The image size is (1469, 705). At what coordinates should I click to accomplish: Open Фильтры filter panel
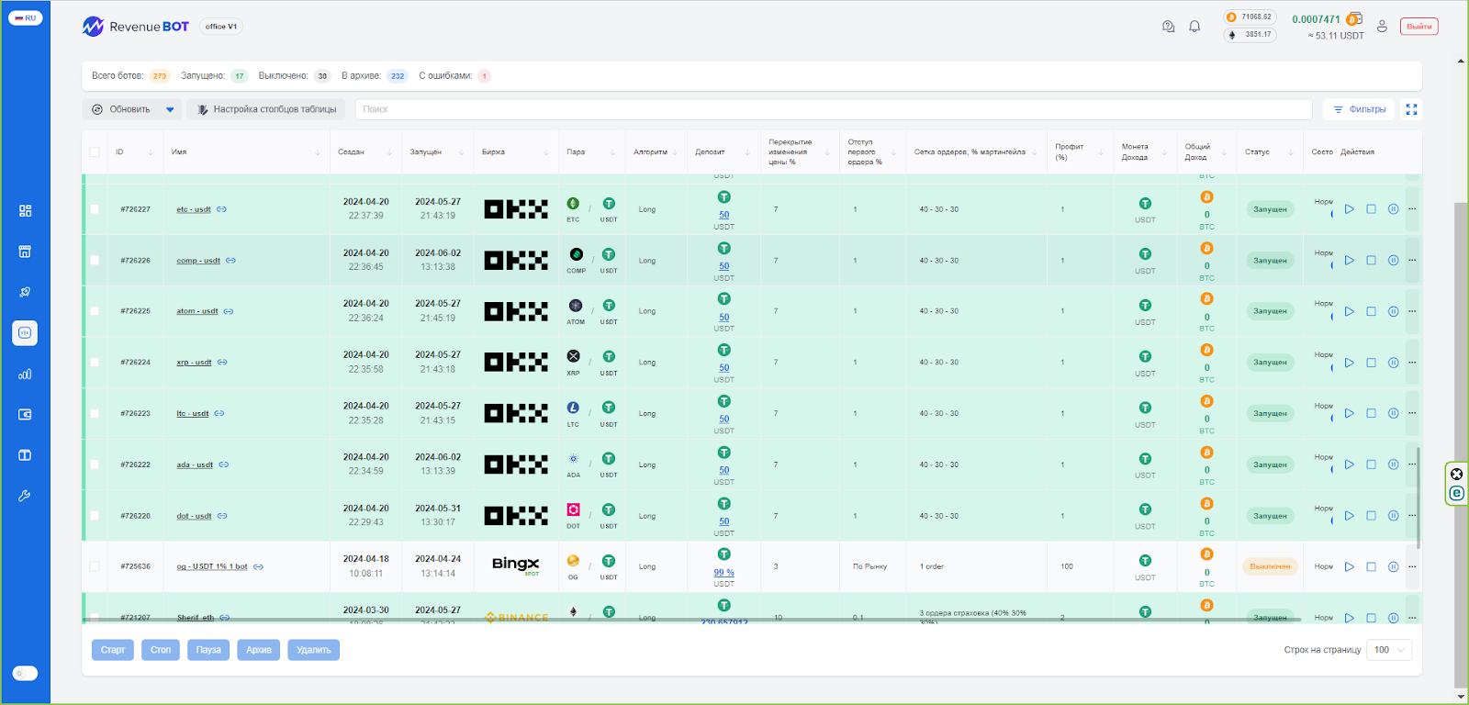tap(1359, 109)
